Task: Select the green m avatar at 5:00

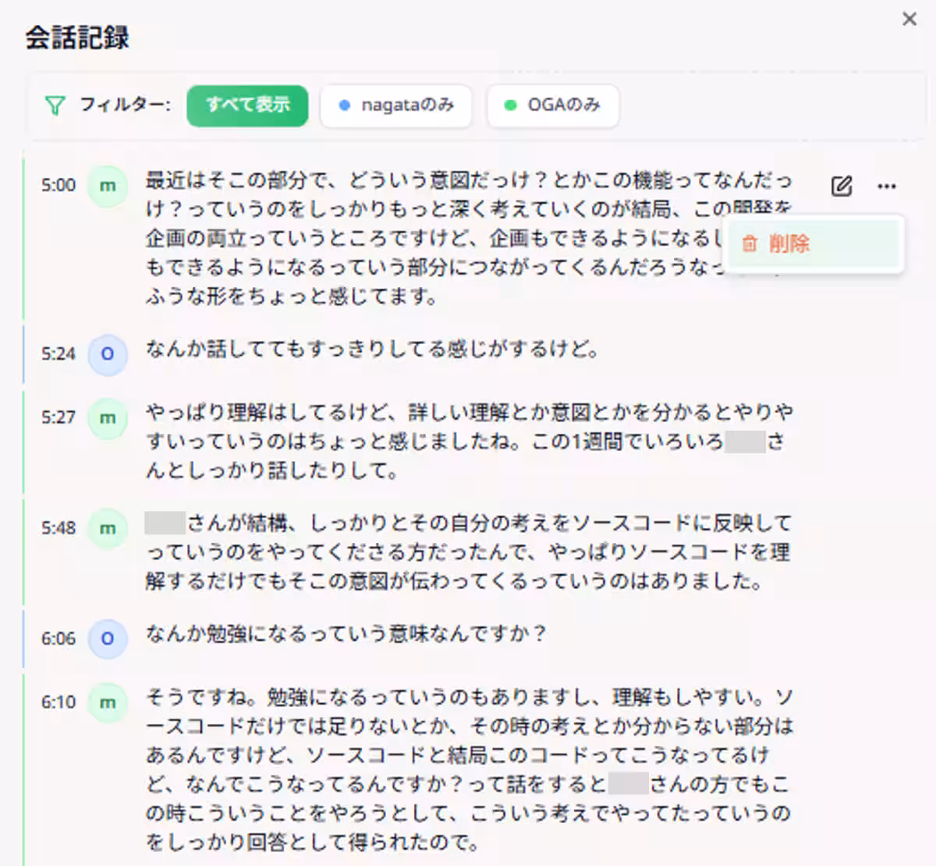Action: [107, 186]
